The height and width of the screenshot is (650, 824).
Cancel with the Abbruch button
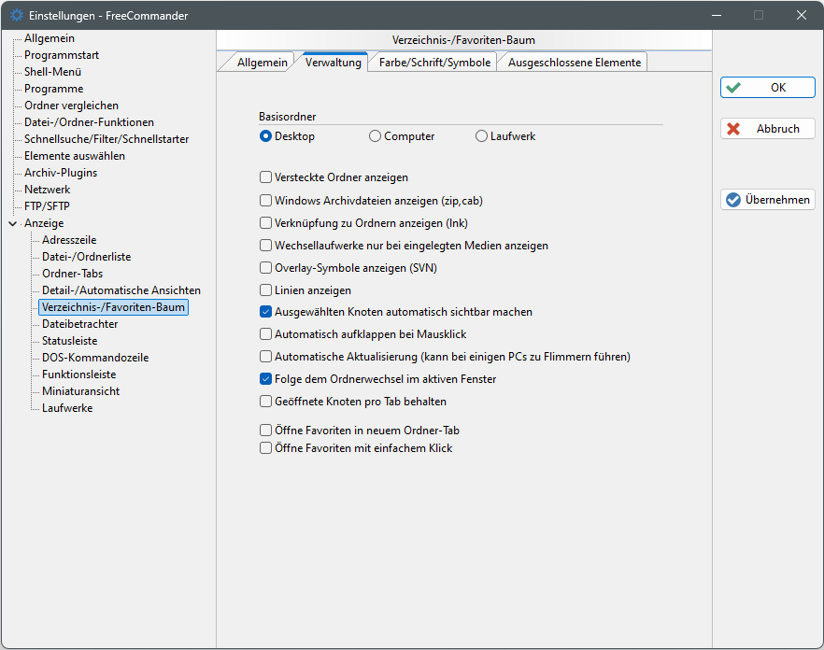pos(768,129)
